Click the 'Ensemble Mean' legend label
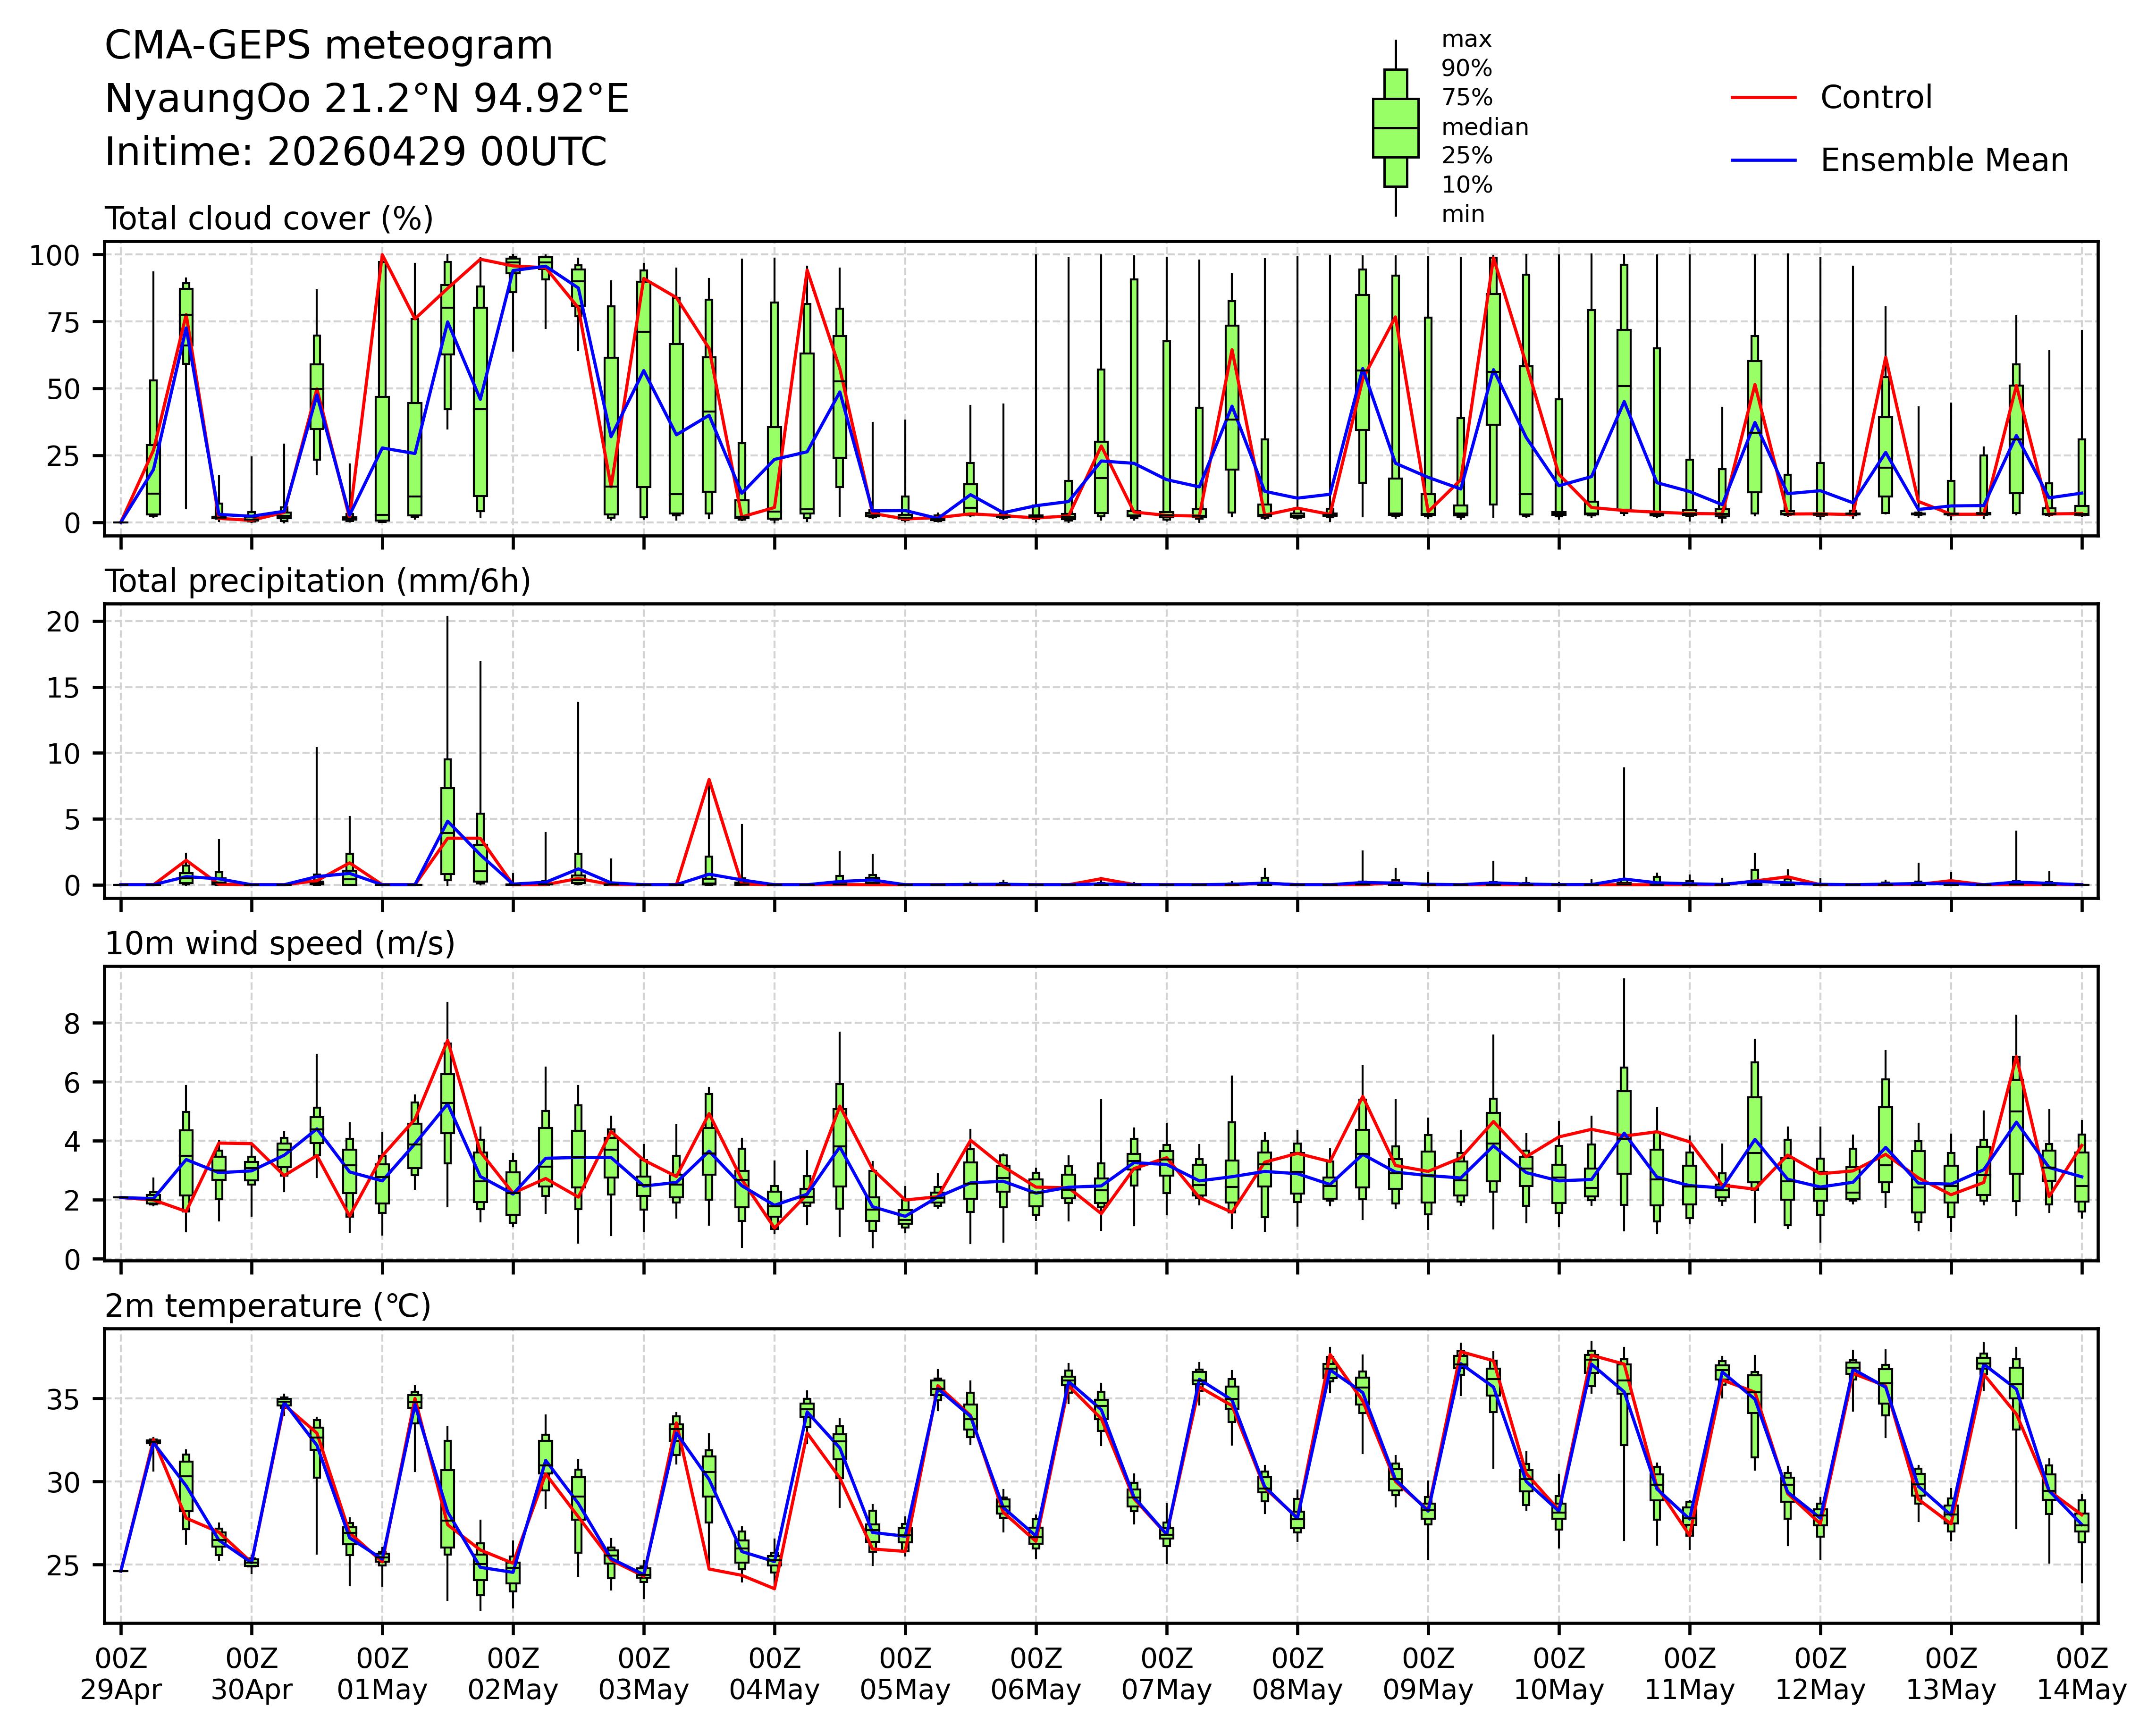The height and width of the screenshot is (1733, 2156). click(1944, 160)
